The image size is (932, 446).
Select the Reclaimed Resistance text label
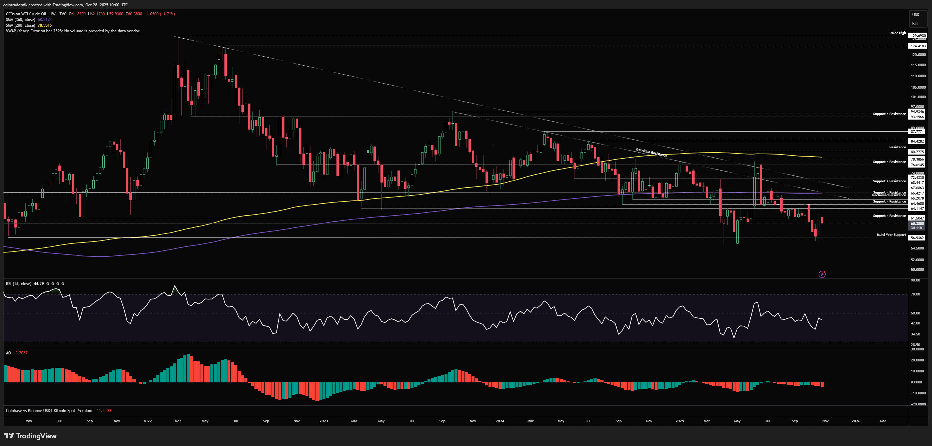click(x=889, y=196)
